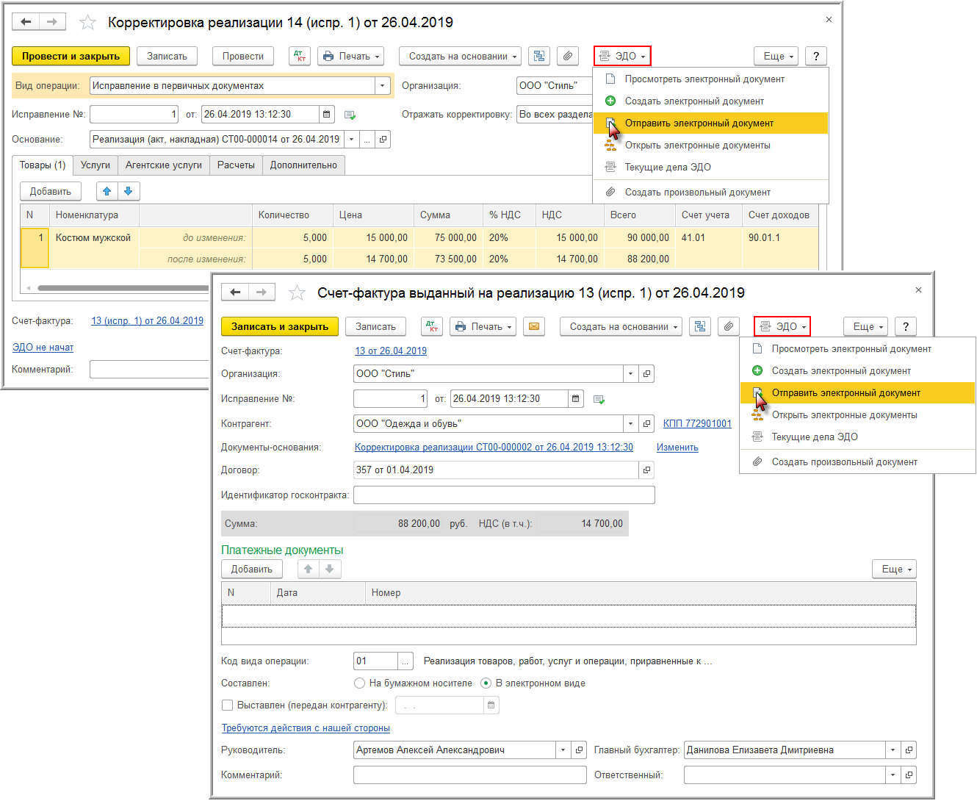Open ЭДО menu in Счет-фактура window

pos(782,326)
